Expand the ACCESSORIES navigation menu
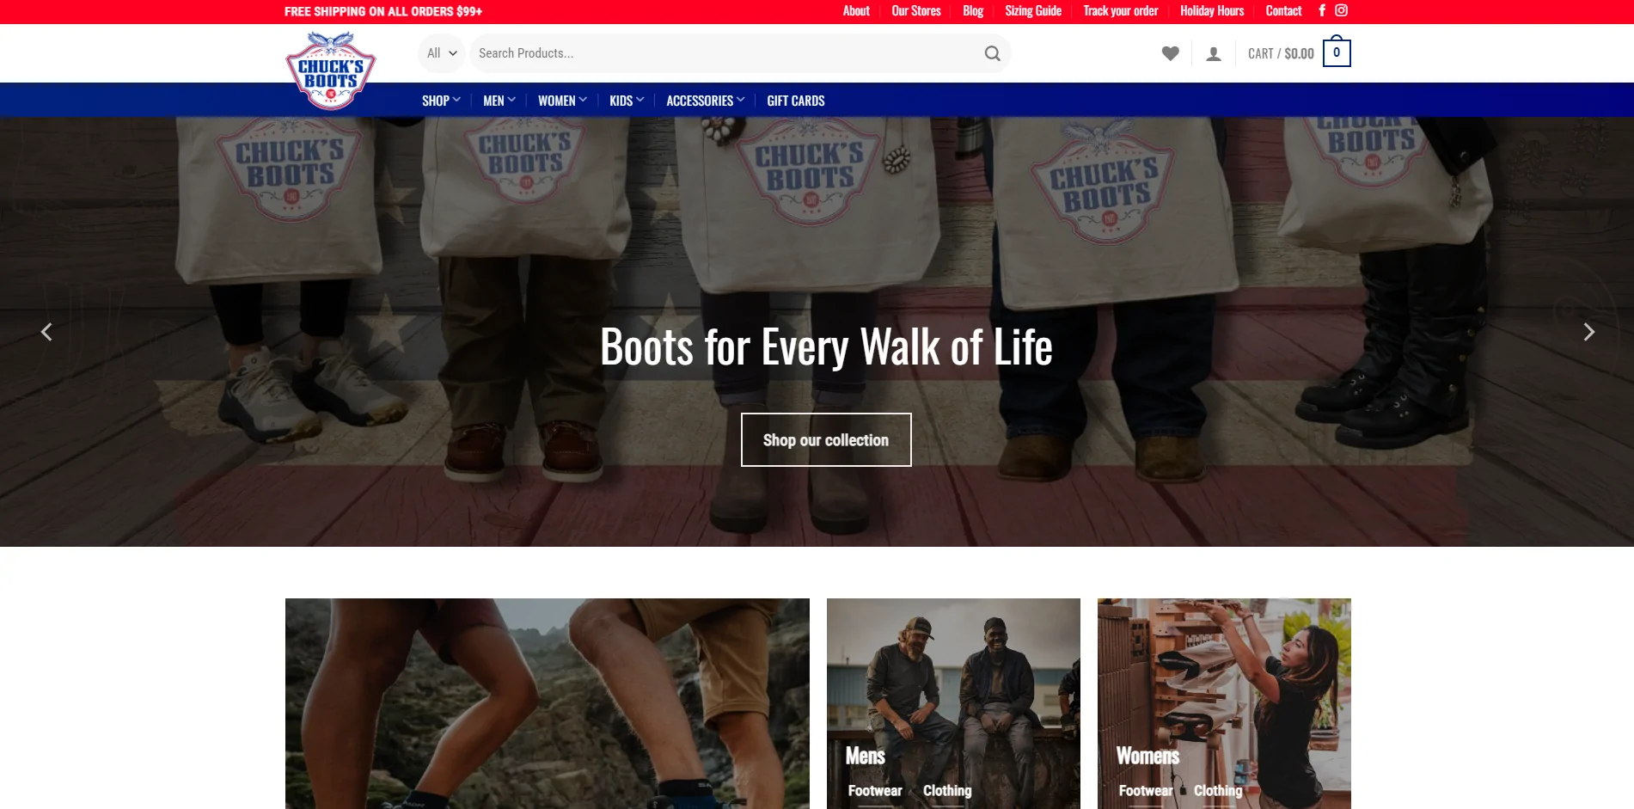The height and width of the screenshot is (809, 1634). tap(705, 101)
